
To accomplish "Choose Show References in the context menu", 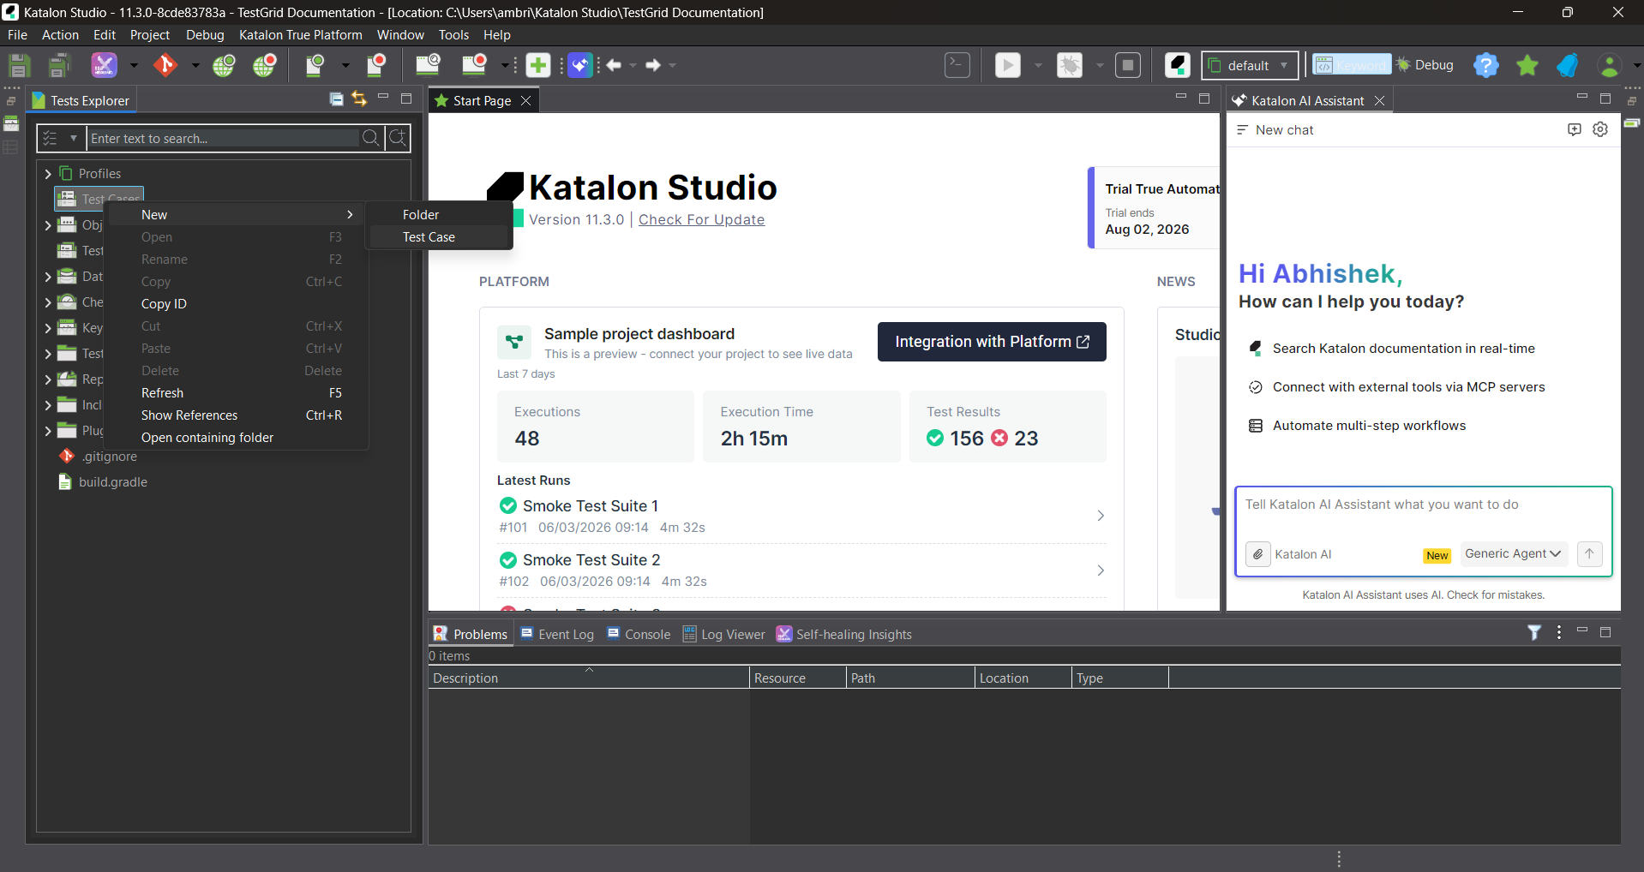I will tap(237, 415).
